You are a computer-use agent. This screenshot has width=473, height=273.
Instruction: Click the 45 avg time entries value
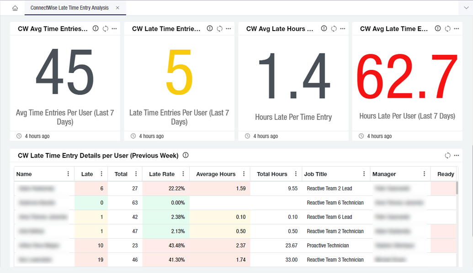click(x=65, y=72)
